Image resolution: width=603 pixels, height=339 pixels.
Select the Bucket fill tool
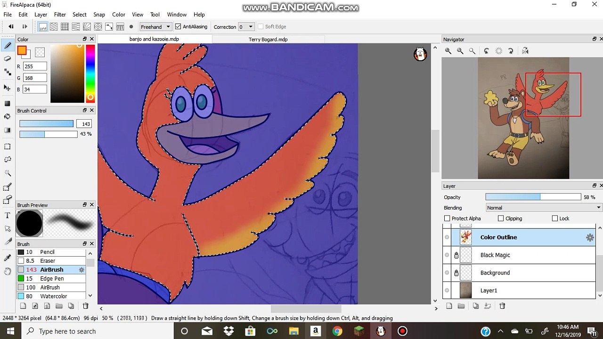click(8, 116)
